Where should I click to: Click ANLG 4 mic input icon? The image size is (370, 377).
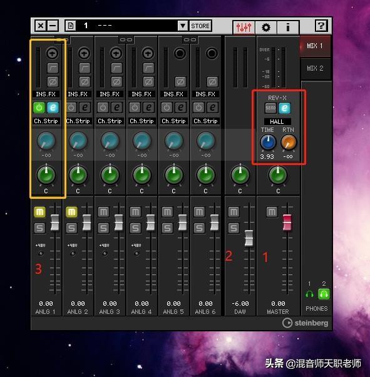(148, 53)
